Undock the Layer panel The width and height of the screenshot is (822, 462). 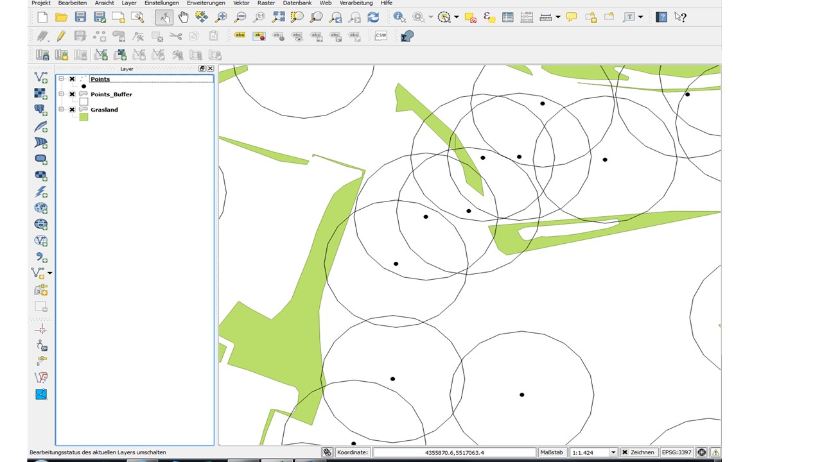coord(202,69)
